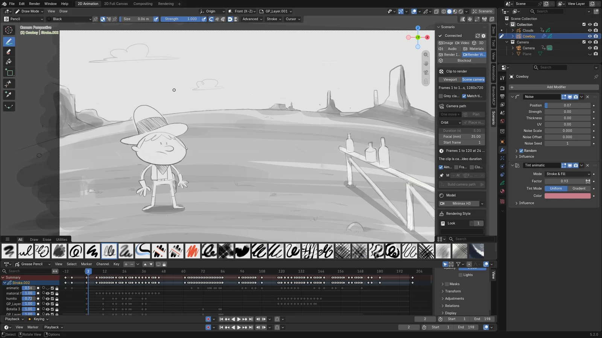602x338 pixels.
Task: Adjust the Tint Factor slider
Action: [565, 181]
